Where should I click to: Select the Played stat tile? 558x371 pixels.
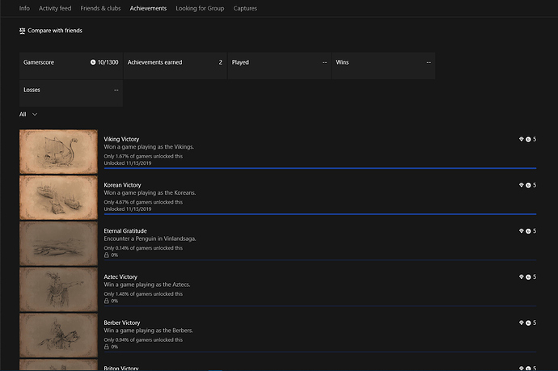(279, 65)
